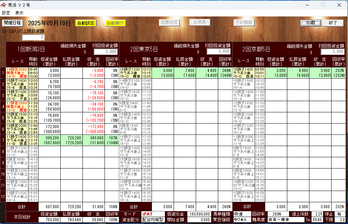Click the 馬券種類 value 枠連
This screenshot has width=348, height=224.
242,214
